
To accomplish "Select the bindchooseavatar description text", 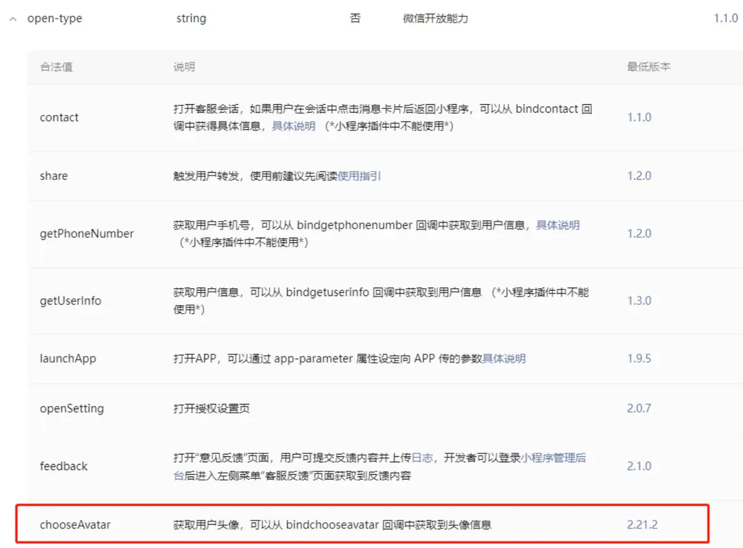I will point(333,525).
